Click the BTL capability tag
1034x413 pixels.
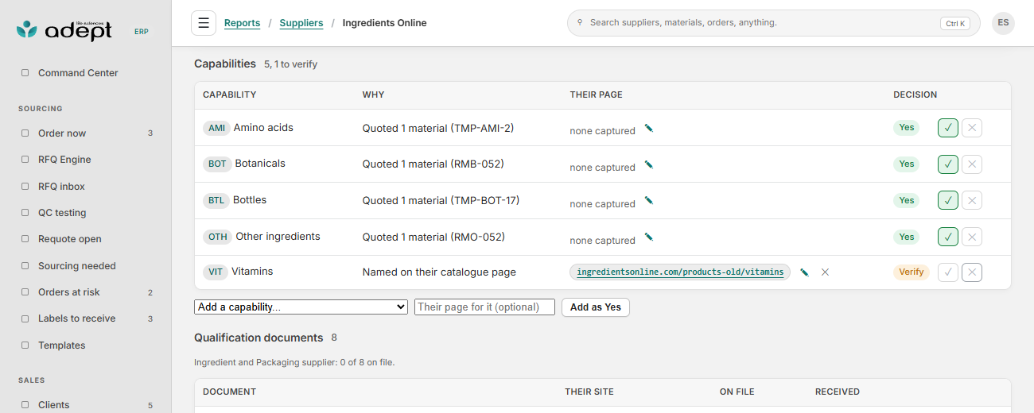coord(216,200)
